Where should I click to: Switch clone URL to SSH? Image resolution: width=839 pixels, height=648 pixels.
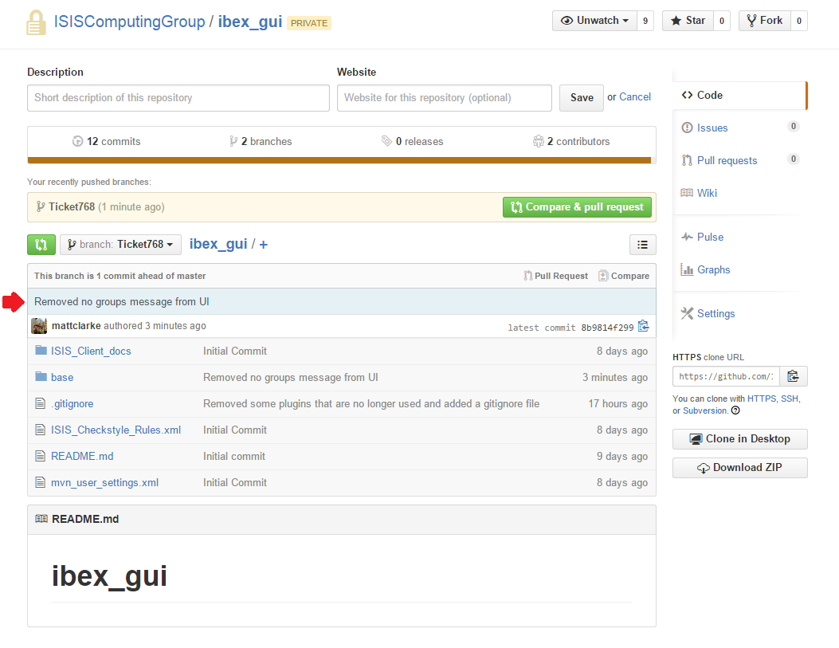pyautogui.click(x=790, y=399)
